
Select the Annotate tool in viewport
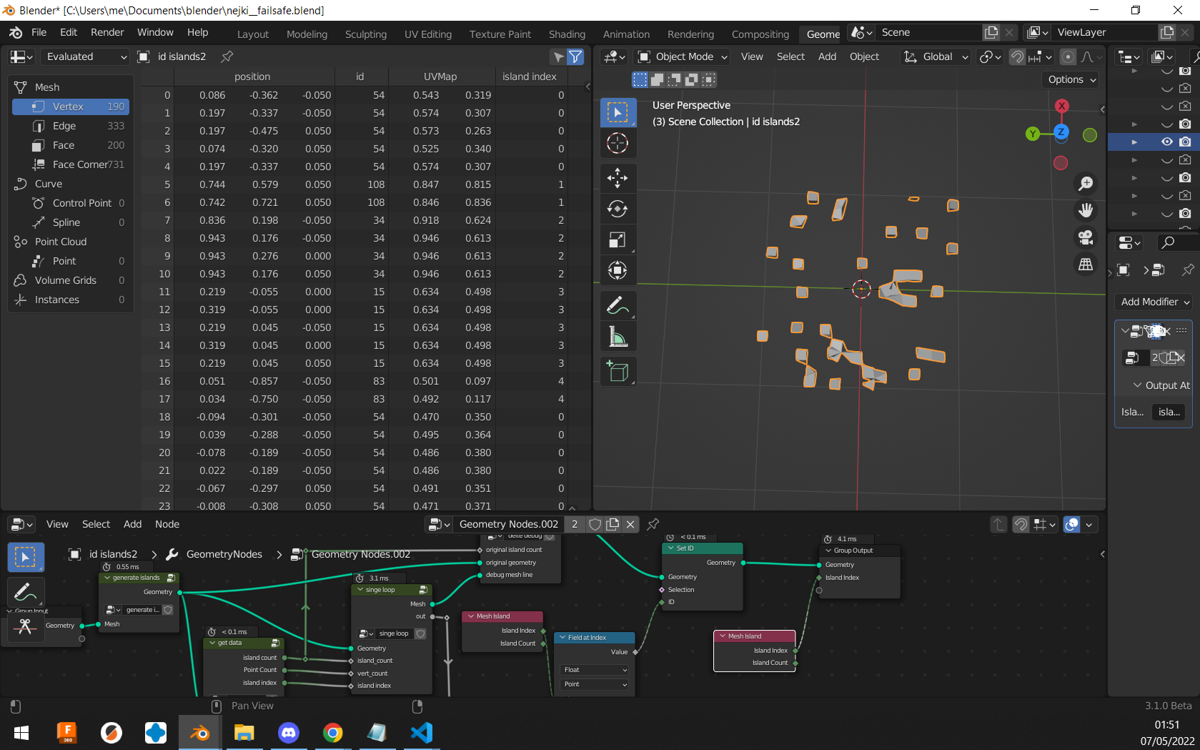click(618, 305)
